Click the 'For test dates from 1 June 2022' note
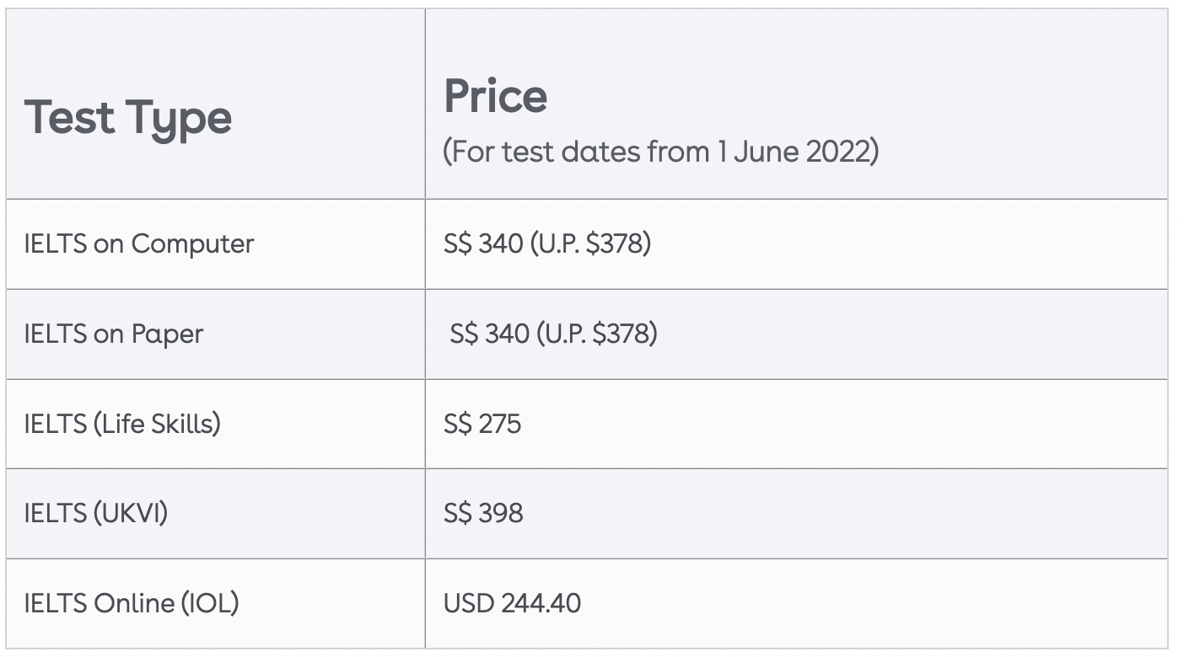1184x657 pixels. click(661, 152)
